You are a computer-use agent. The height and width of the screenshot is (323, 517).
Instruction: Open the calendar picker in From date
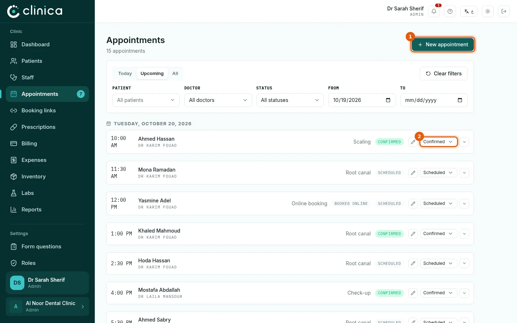388,100
